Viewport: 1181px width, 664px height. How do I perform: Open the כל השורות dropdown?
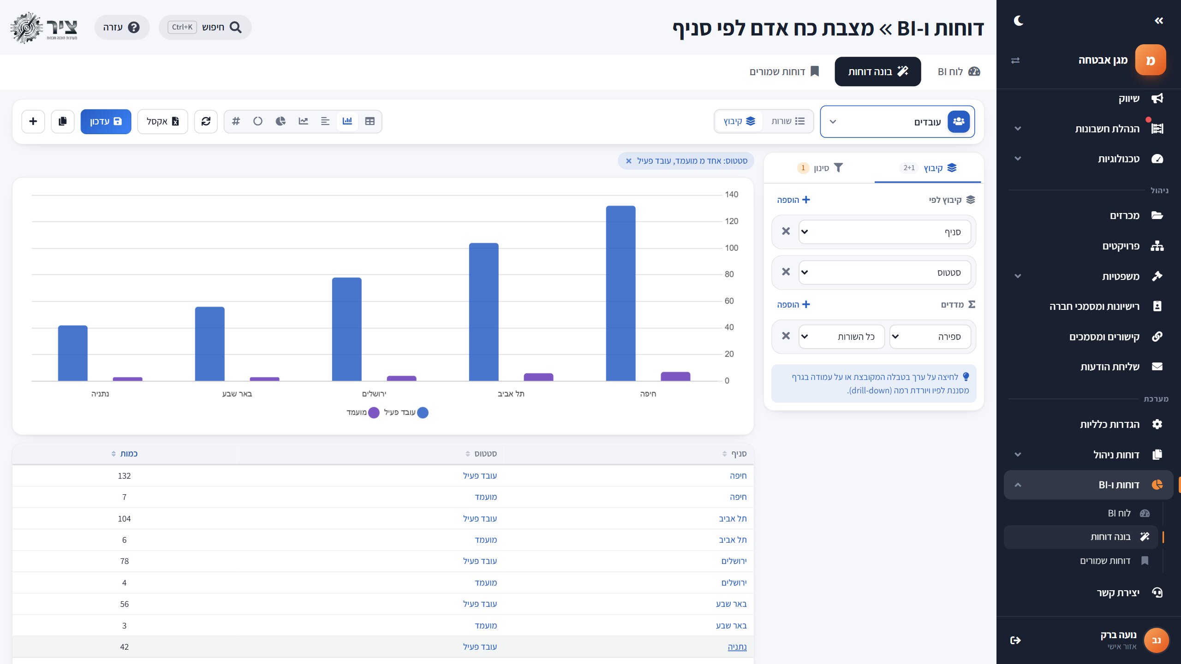click(841, 337)
